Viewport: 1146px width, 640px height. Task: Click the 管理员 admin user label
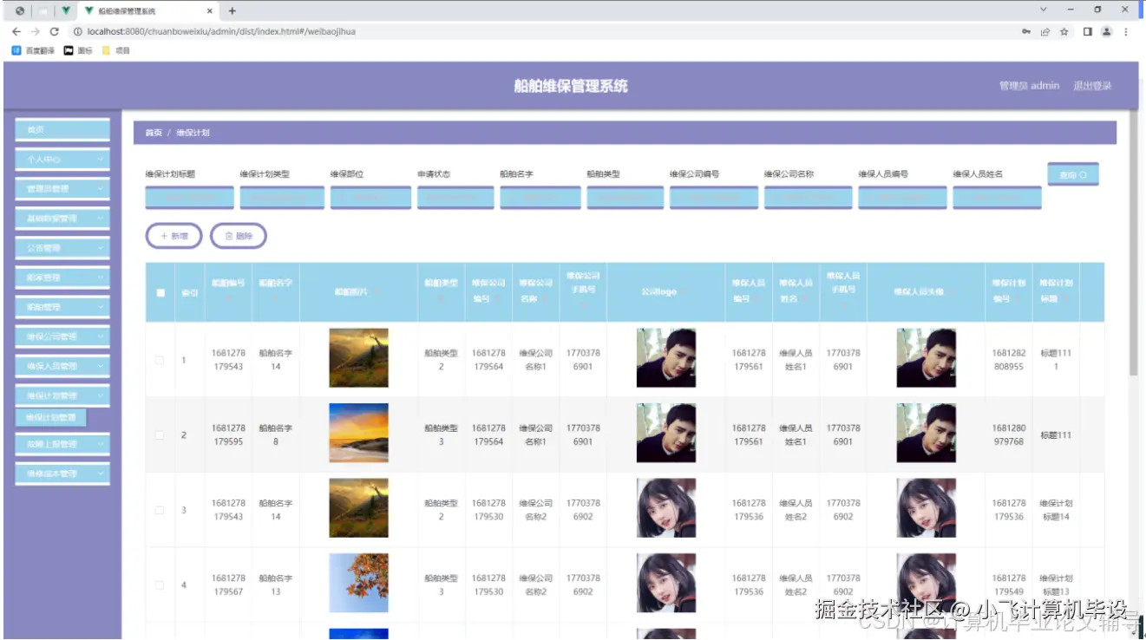pos(1029,86)
